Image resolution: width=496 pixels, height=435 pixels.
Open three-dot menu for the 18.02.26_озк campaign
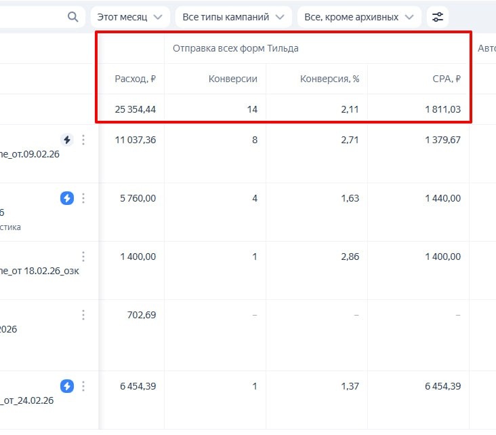pyautogui.click(x=83, y=257)
